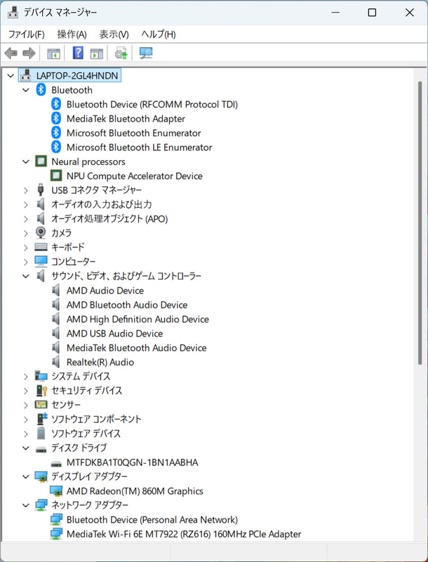Click the Neural processors chip icon
The width and height of the screenshot is (428, 562).
pyautogui.click(x=41, y=162)
